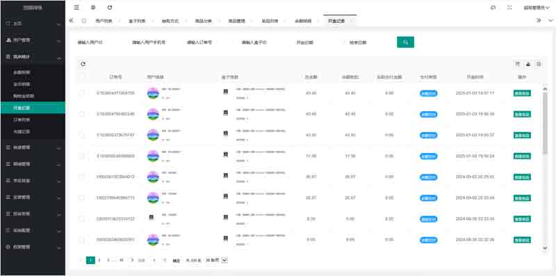Click the refresh icon in the top header
Image resolution: width=556 pixels, height=276 pixels.
click(x=110, y=8)
